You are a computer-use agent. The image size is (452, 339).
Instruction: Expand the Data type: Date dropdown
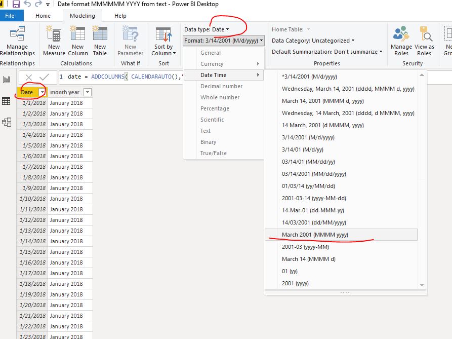(x=207, y=29)
